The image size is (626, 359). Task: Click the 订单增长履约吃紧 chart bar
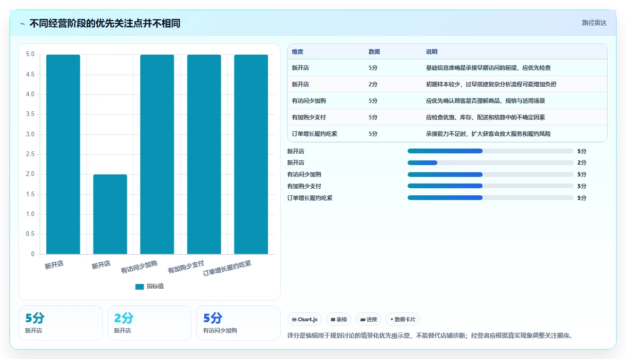click(x=251, y=154)
